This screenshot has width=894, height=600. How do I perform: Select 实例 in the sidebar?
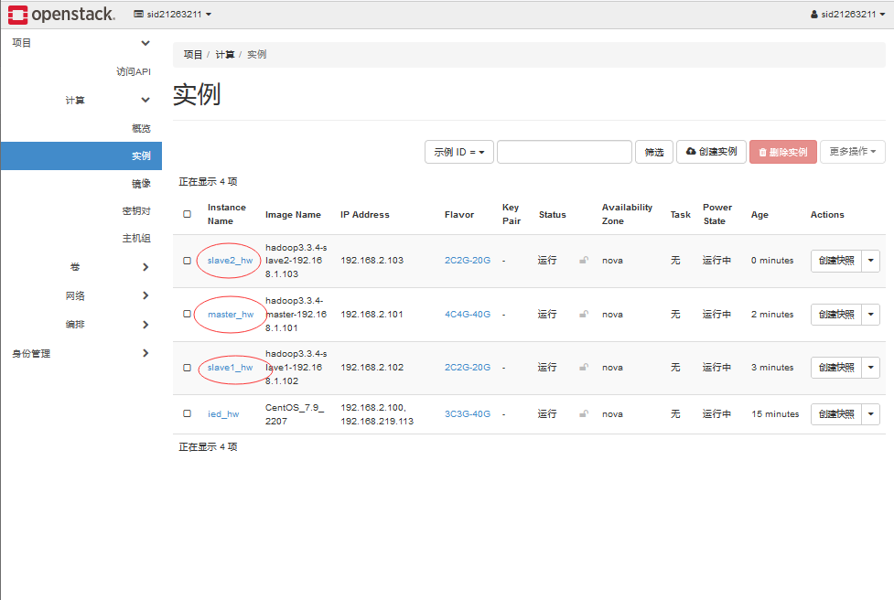pos(81,155)
